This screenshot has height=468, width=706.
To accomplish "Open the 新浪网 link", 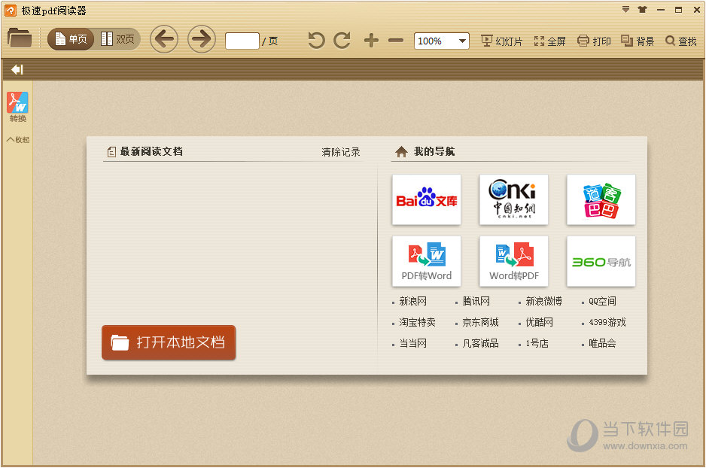I will (412, 301).
